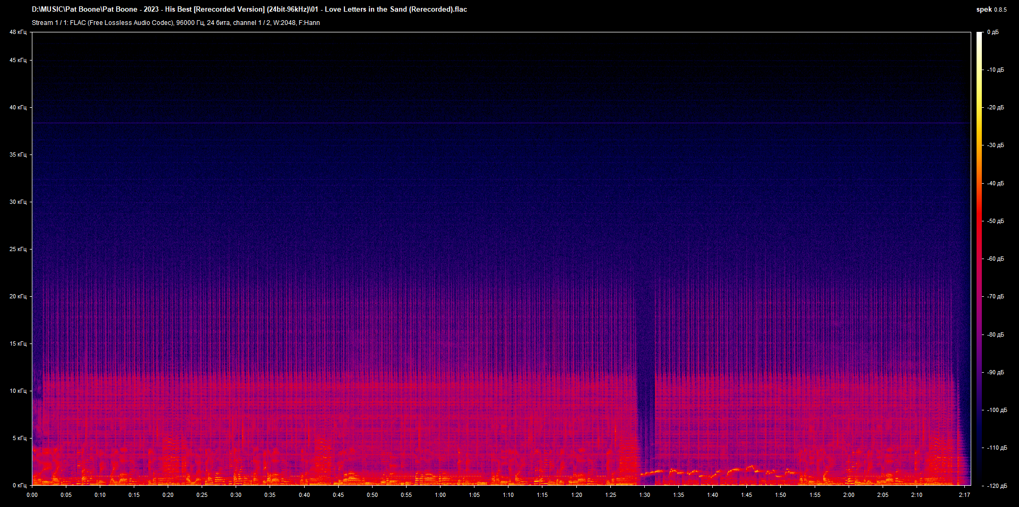Click the file path title text

(x=249, y=10)
